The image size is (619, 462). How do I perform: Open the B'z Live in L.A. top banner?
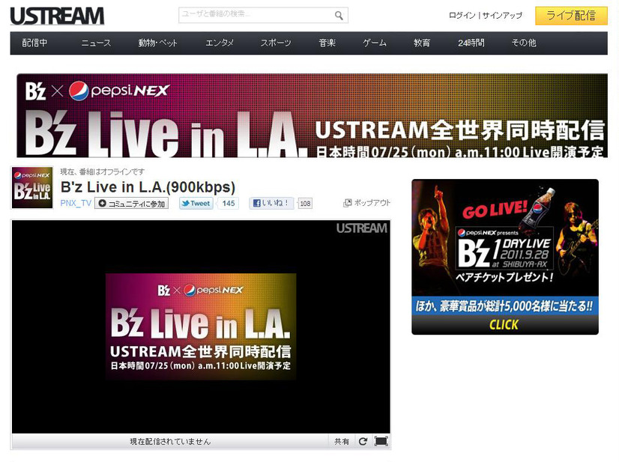pos(312,115)
